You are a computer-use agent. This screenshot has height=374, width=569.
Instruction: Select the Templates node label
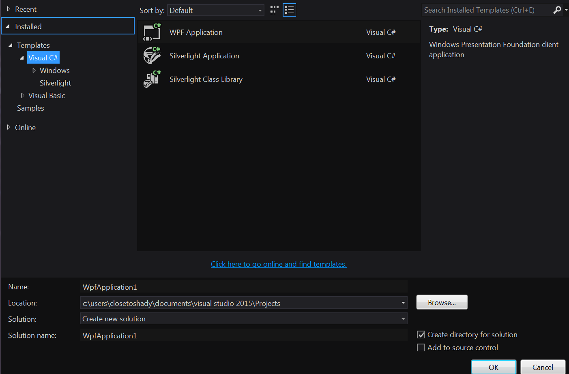click(33, 45)
